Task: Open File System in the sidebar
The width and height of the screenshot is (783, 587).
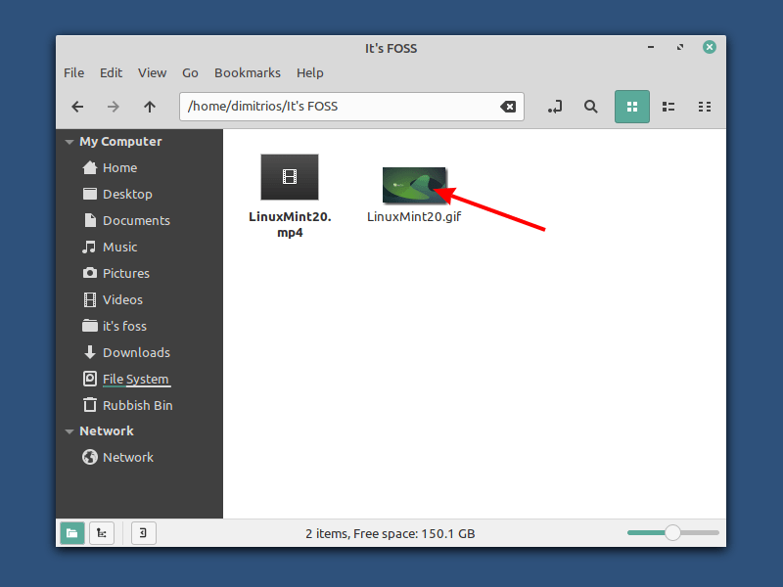Action: tap(139, 380)
